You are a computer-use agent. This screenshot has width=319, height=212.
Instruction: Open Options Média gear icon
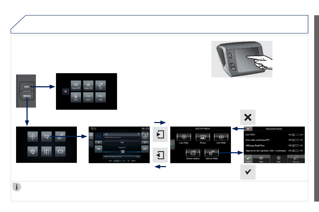click(212, 153)
